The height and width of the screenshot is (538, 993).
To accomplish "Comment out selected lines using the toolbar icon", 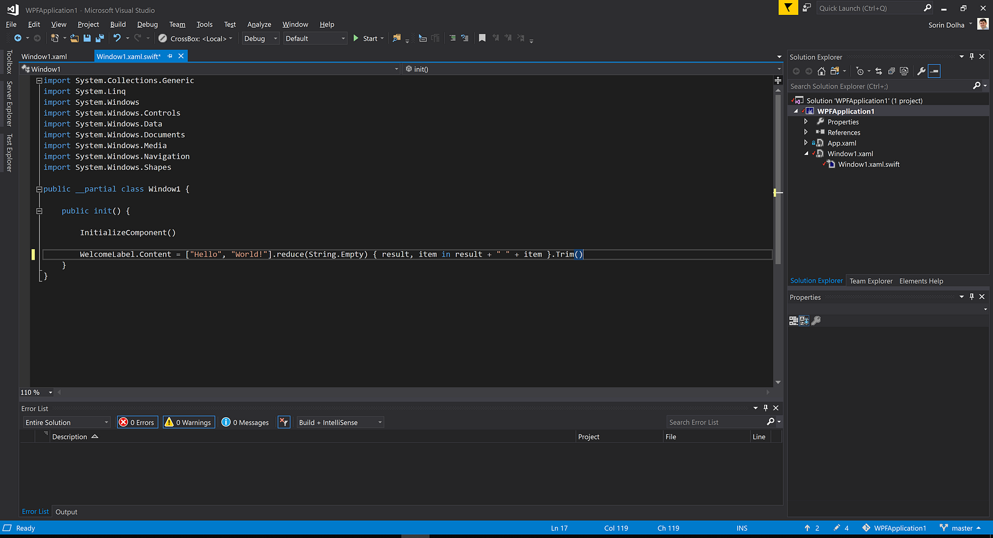I will pos(452,38).
